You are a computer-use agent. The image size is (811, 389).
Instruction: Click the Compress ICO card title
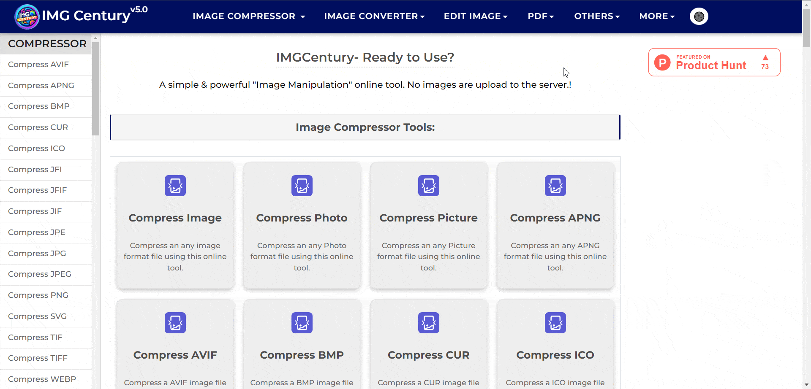[555, 355]
